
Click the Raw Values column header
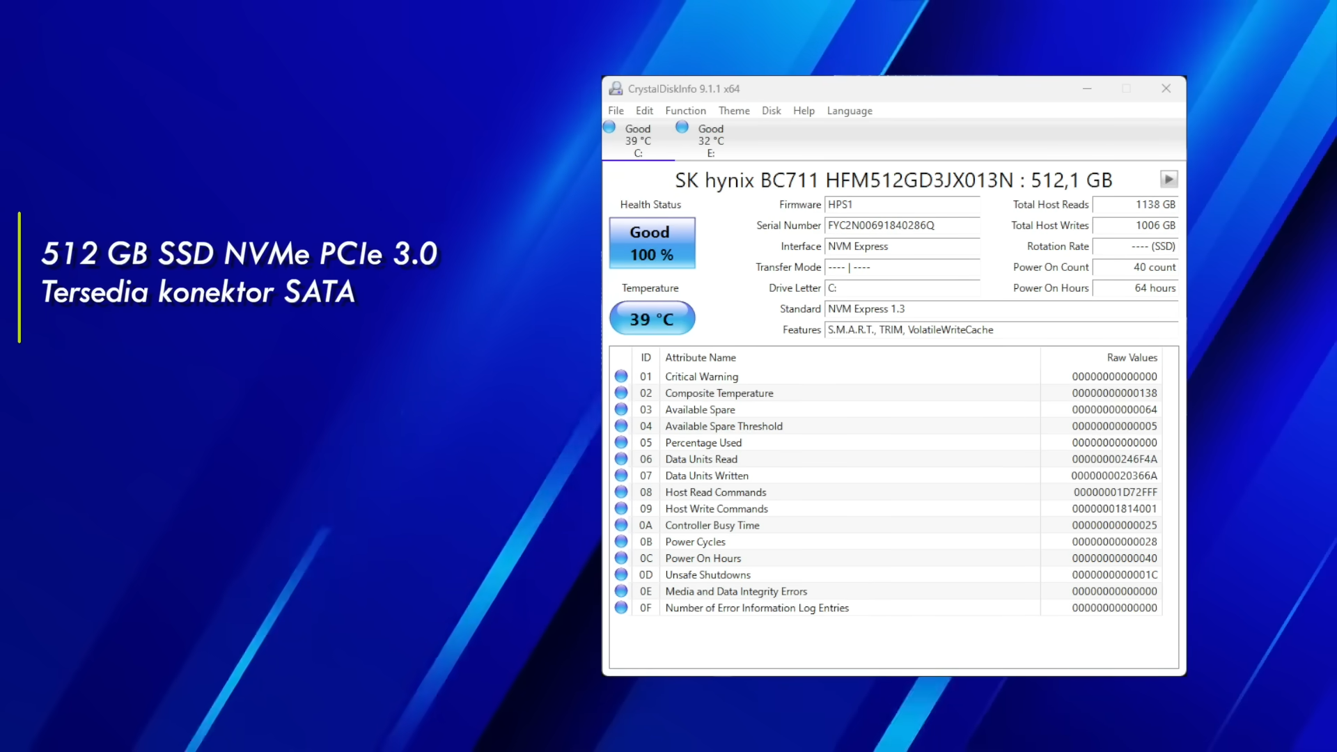1132,357
